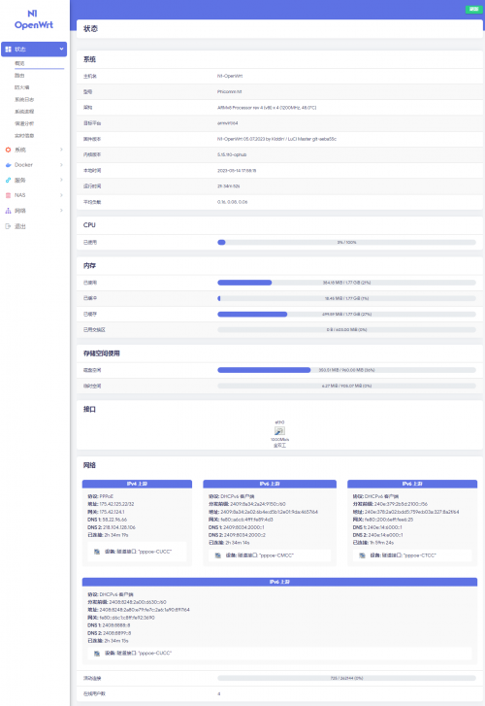Collapse the 状态 menu with its chevron
Image resolution: width=485 pixels, height=706 pixels.
point(62,49)
